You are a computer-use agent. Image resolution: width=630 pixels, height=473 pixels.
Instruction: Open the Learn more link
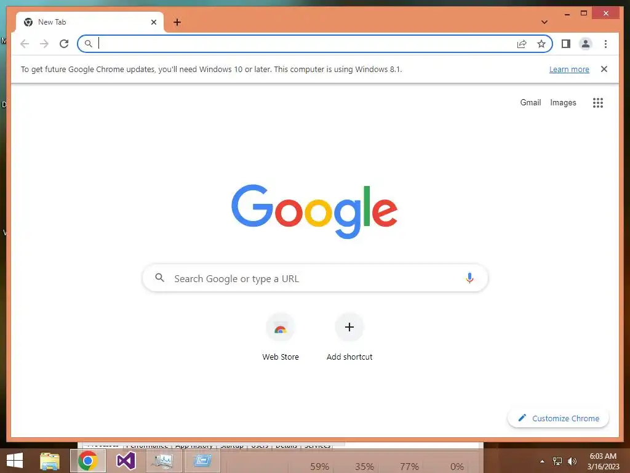click(569, 69)
